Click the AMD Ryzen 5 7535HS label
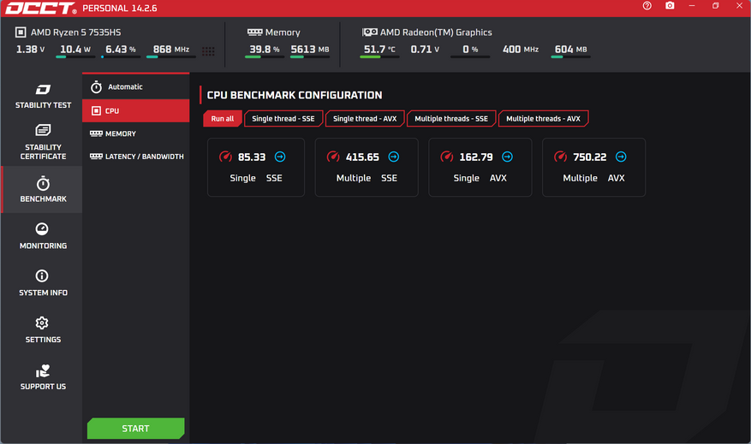Screen dimensions: 751x444 75,32
